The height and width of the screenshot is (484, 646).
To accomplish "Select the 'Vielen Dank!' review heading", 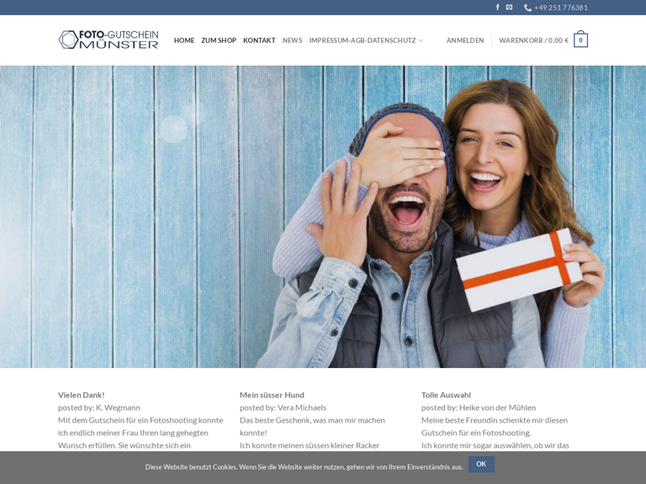I will point(82,395).
